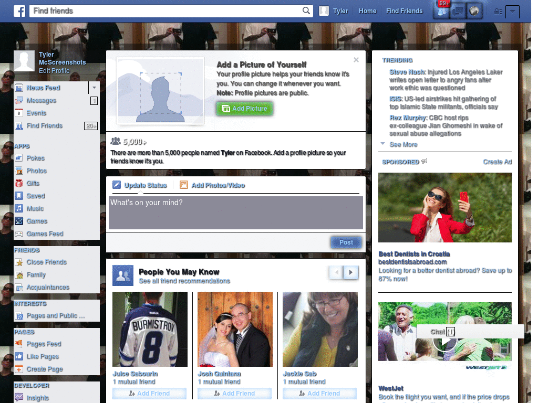This screenshot has width=538, height=403.
Task: Open privacy shortcuts lock icon
Action: [498, 12]
